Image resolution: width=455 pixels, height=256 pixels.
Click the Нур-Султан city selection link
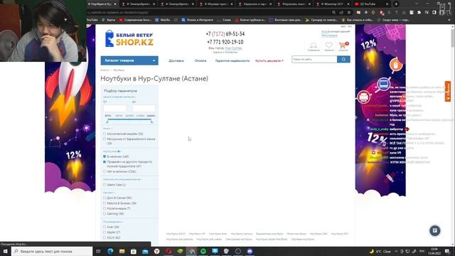[x=233, y=48]
